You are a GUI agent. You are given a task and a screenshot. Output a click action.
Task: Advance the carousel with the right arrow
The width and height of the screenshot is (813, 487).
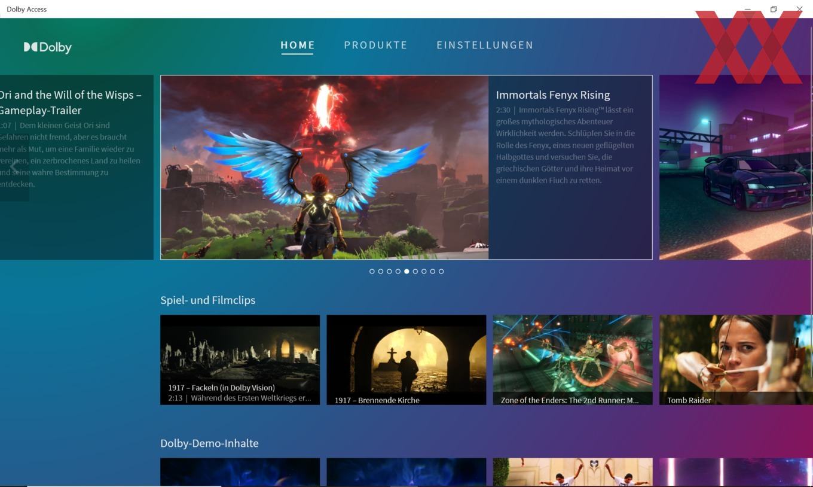tap(798, 166)
